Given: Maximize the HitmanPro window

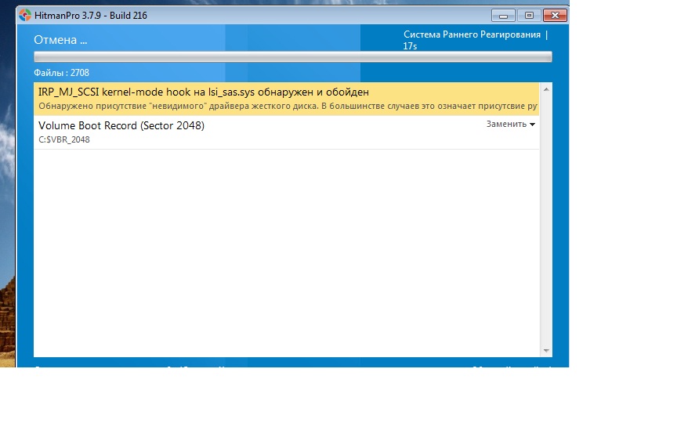Looking at the screenshot, I should 529,16.
